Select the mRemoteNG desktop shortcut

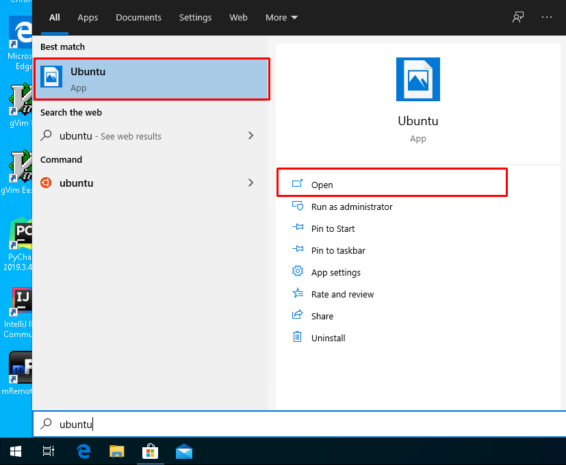pyautogui.click(x=17, y=373)
